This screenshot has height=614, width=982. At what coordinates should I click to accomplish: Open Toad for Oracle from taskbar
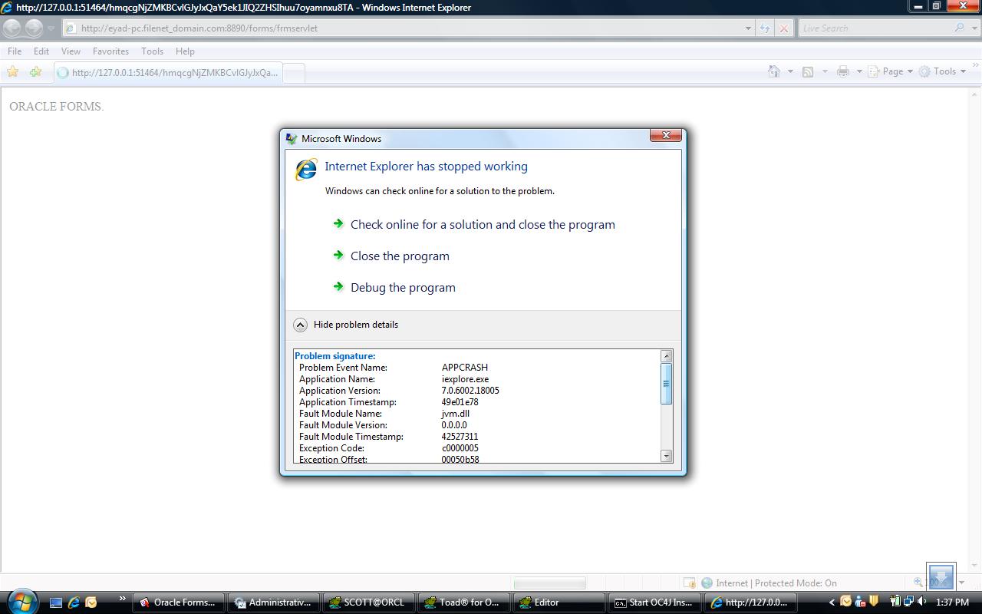[x=462, y=602]
